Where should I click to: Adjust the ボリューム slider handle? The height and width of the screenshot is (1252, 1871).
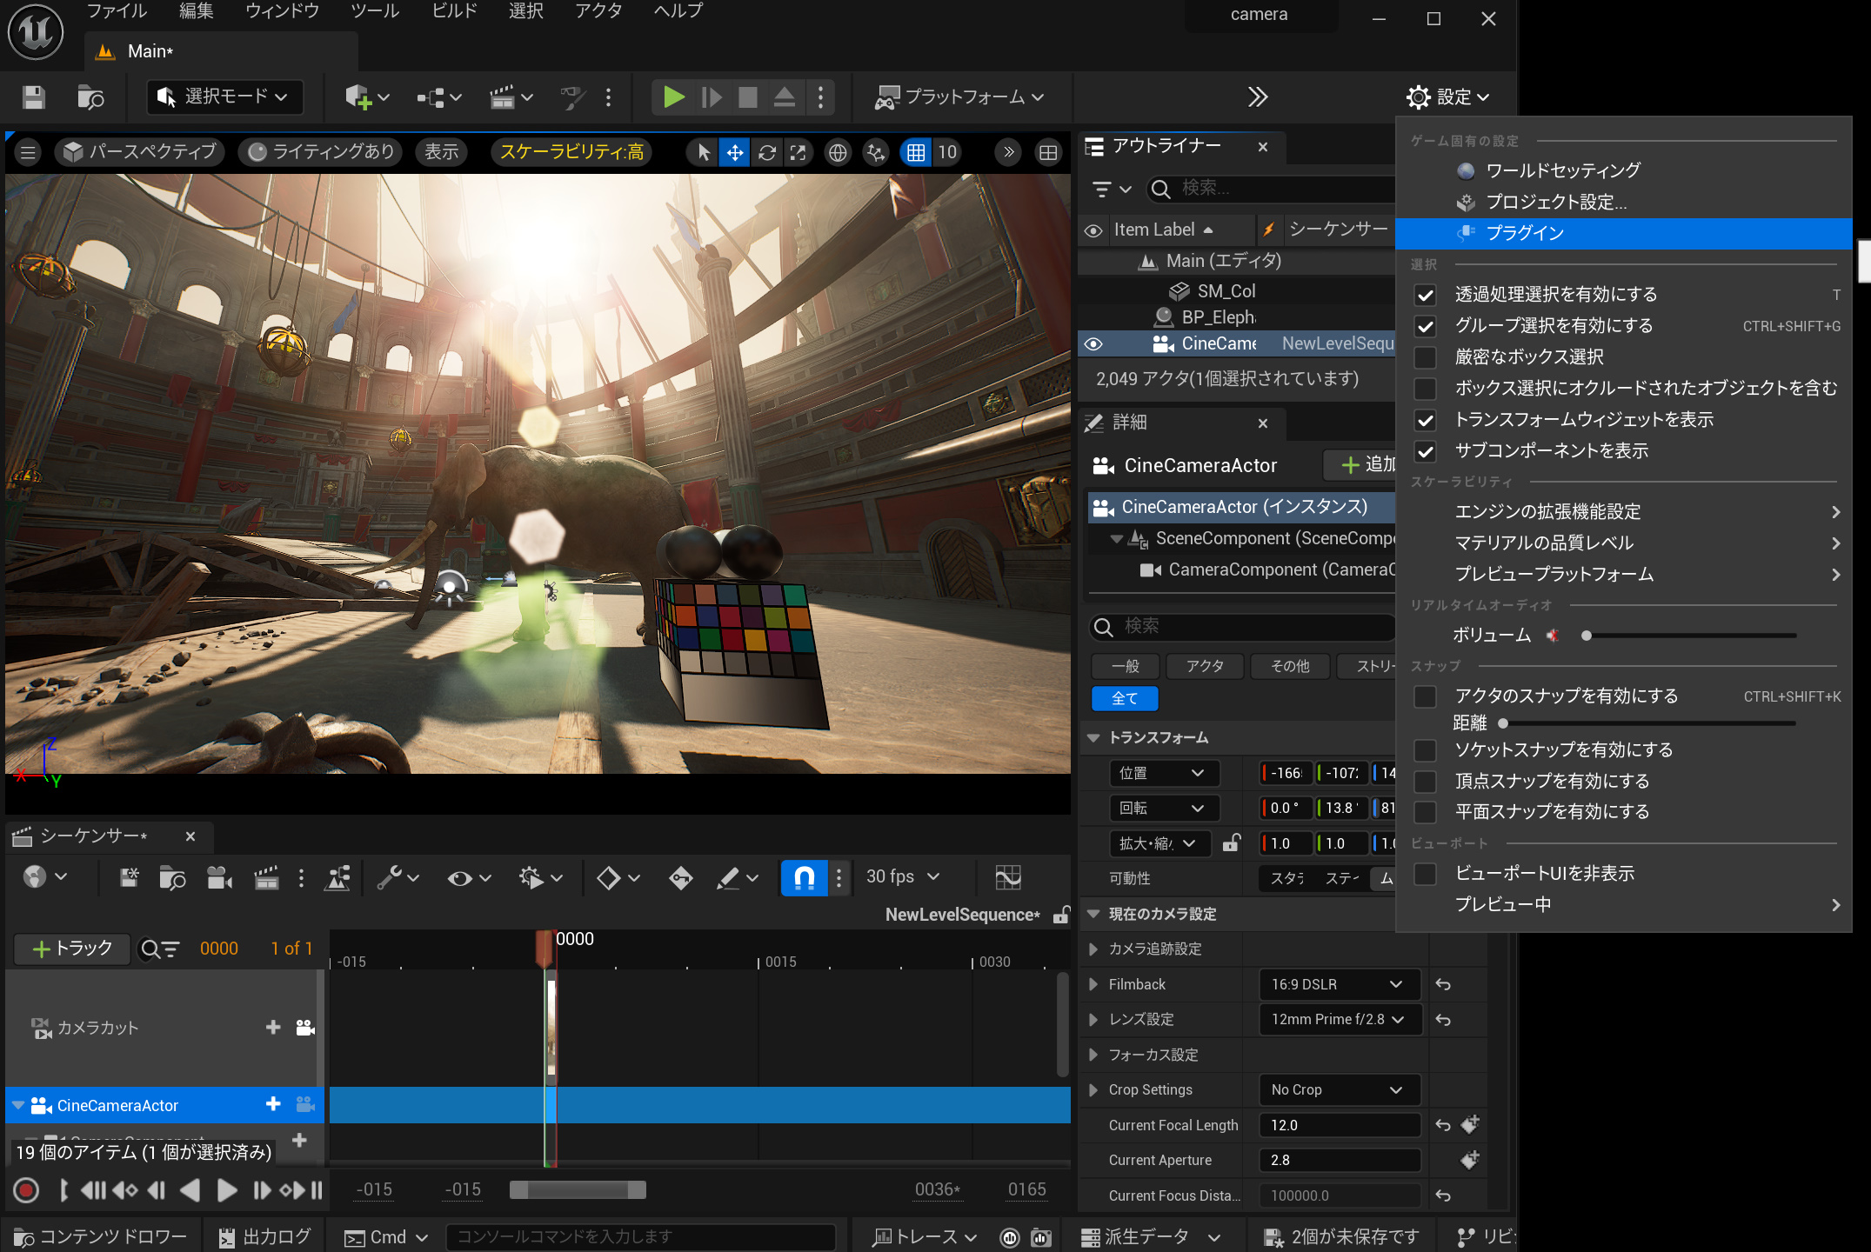pos(1586,636)
